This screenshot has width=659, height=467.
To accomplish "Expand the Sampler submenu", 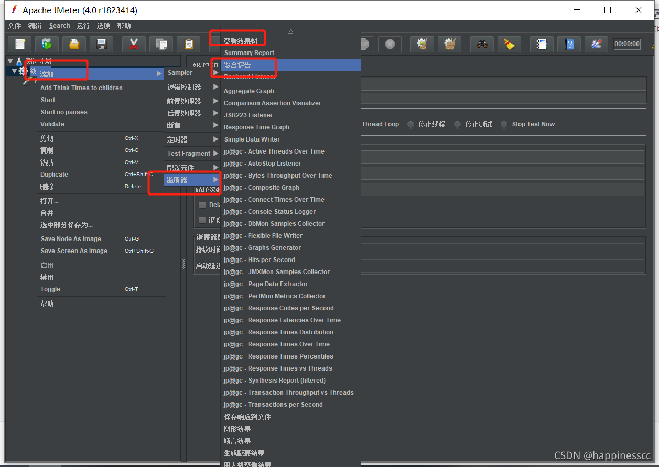I will [x=192, y=73].
